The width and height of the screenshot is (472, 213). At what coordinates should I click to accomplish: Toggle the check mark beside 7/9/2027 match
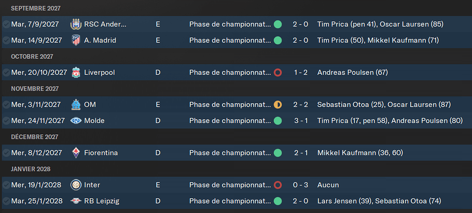point(6,24)
